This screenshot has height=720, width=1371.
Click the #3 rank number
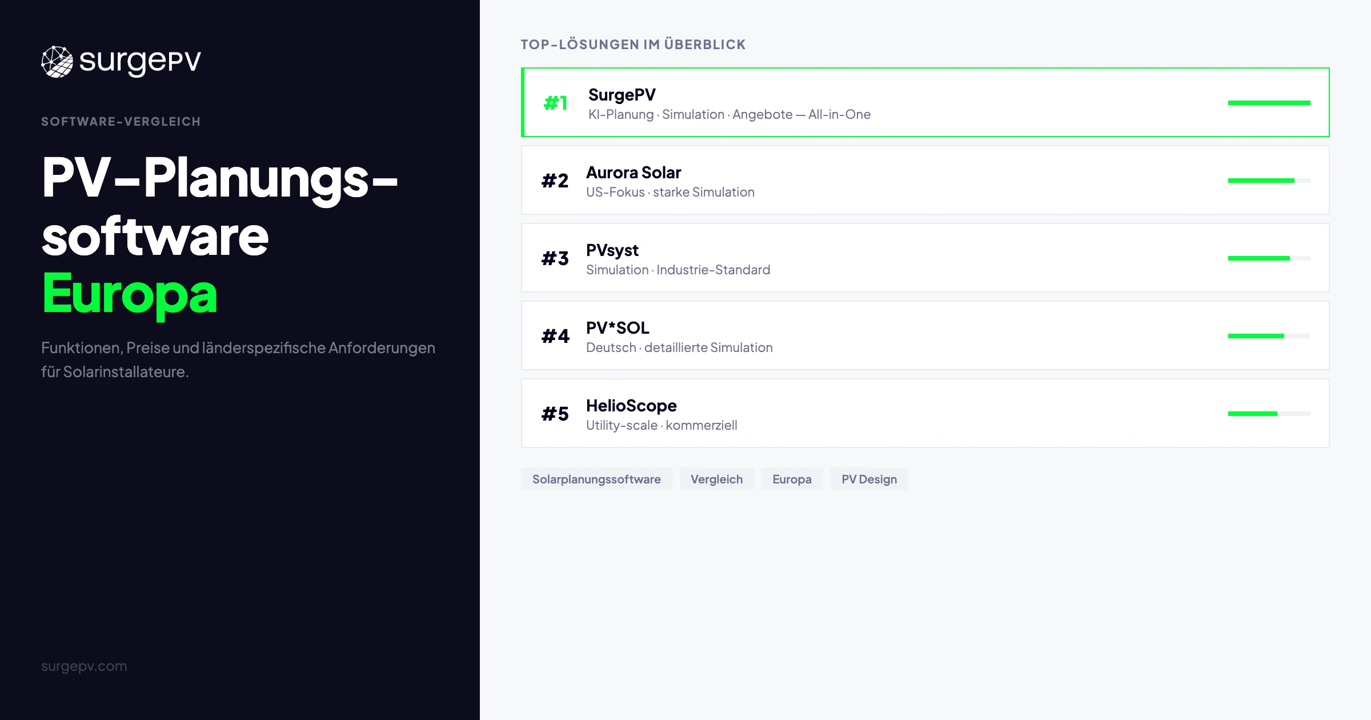click(555, 258)
